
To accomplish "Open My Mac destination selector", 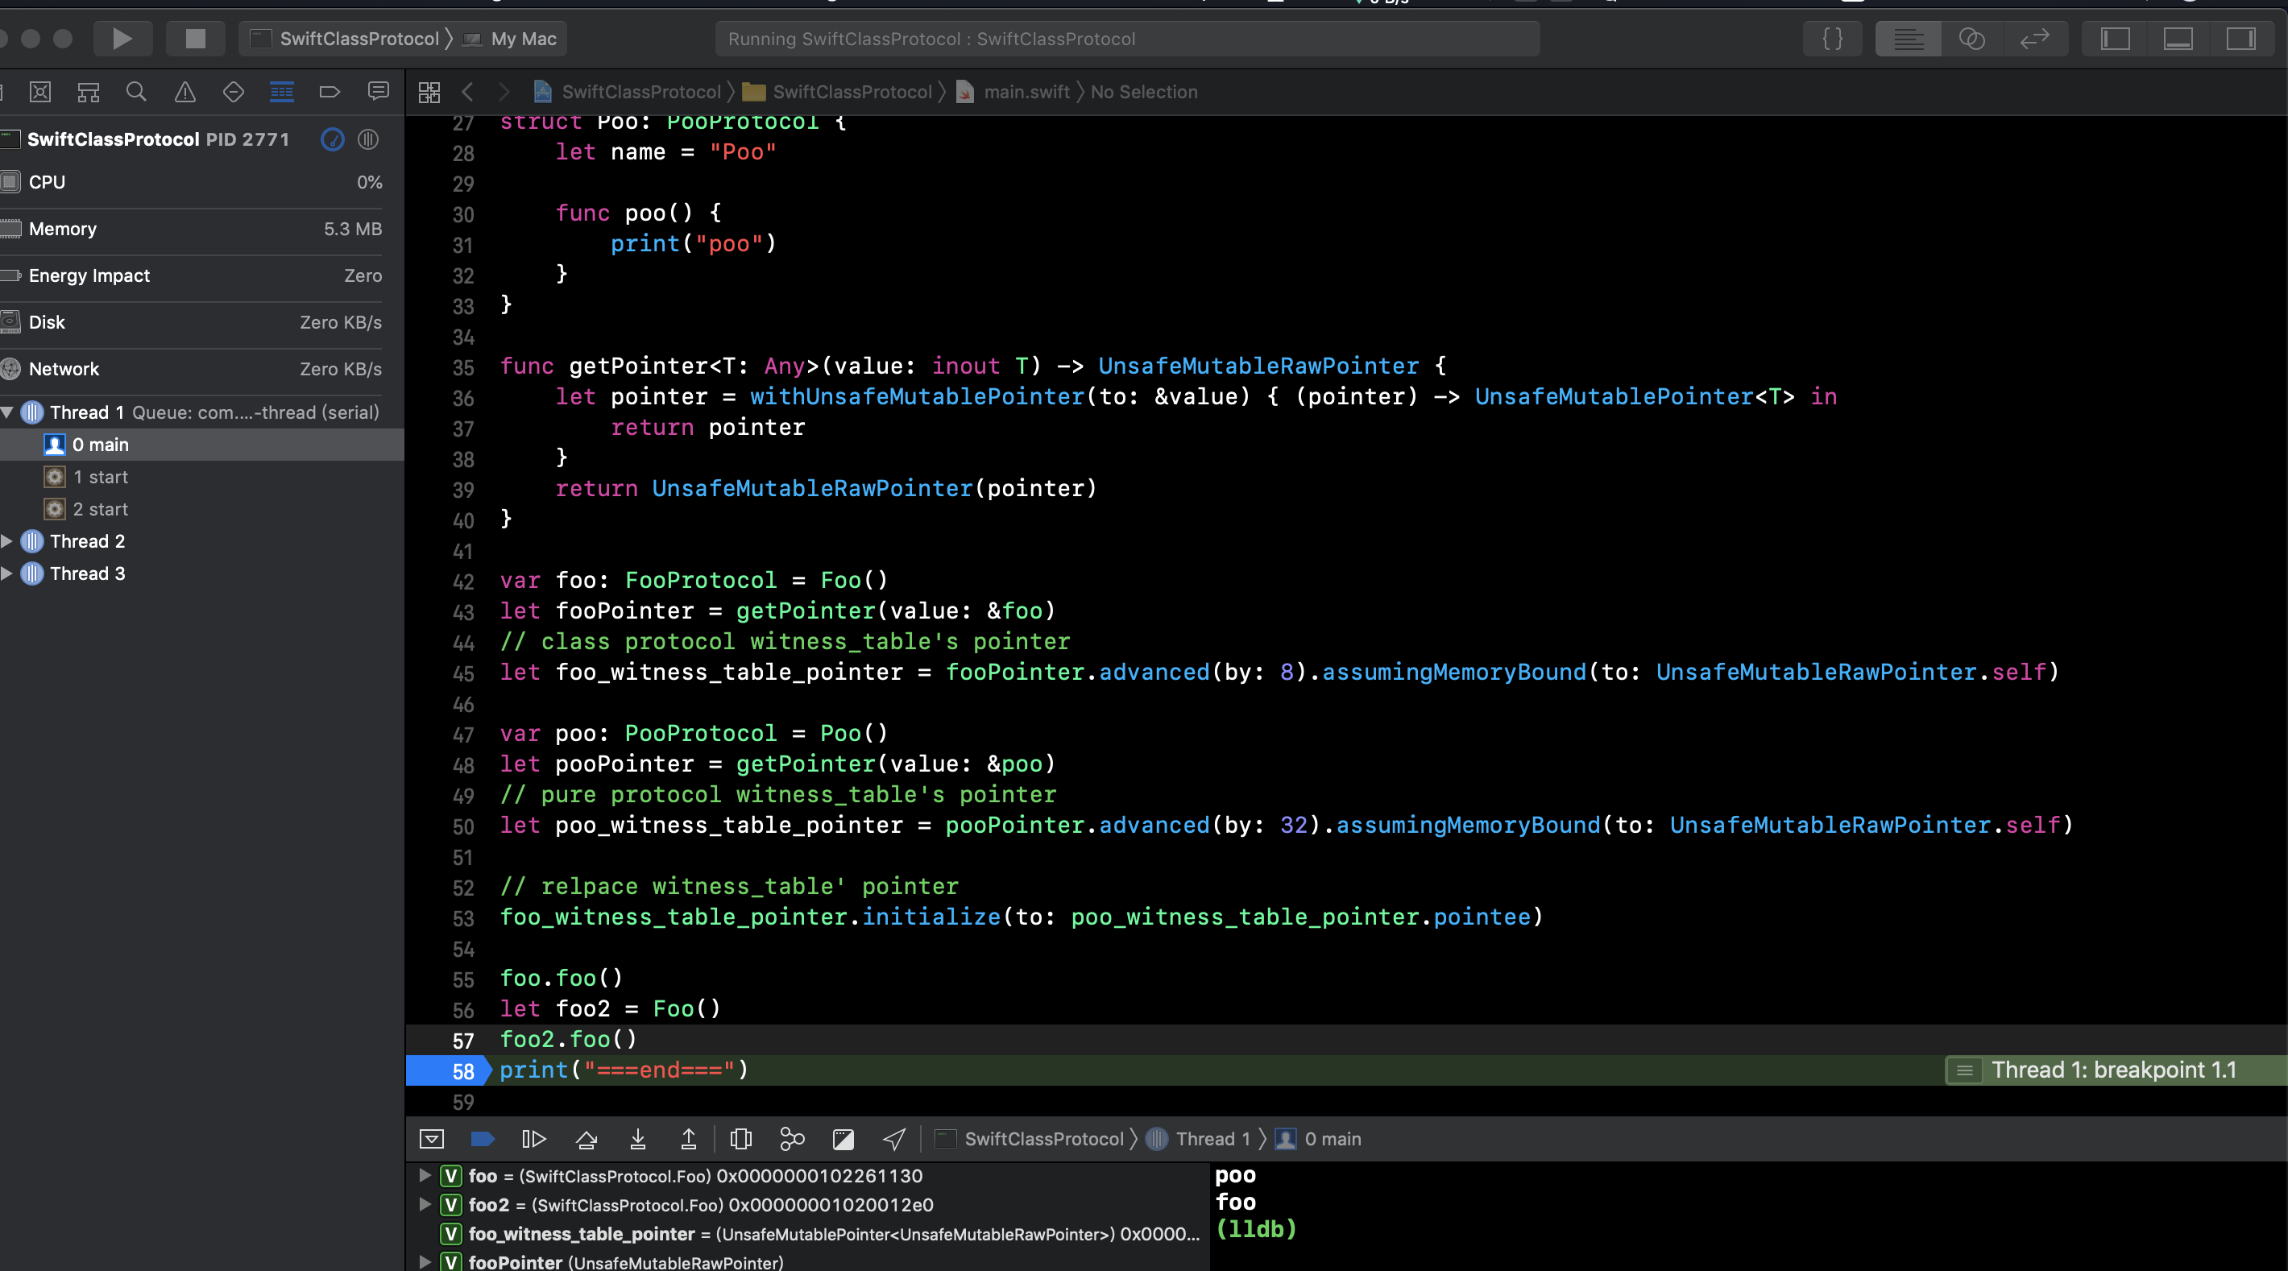I will pos(523,38).
